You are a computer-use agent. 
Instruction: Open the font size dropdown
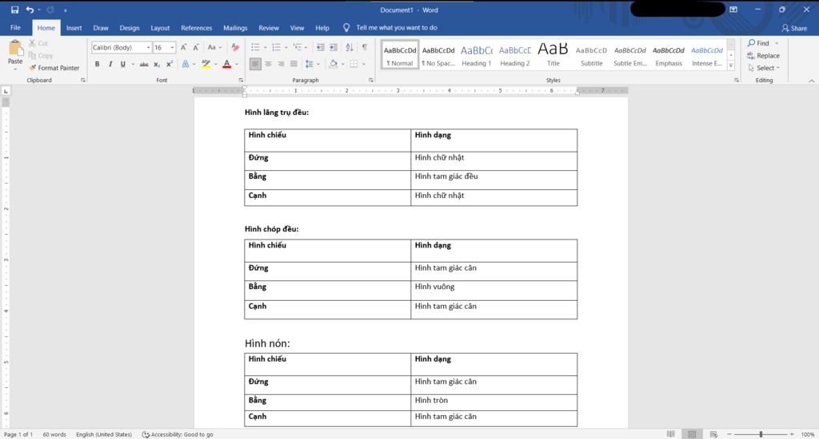[173, 47]
